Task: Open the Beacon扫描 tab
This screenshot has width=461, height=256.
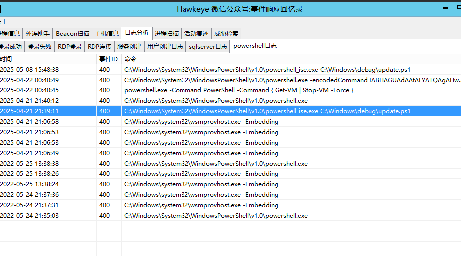Action: 72,34
